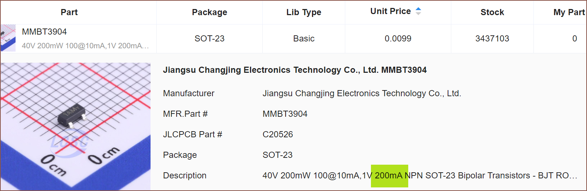Image resolution: width=587 pixels, height=191 pixels.
Task: Click the highlighted 200mA in Description
Action: 389,176
